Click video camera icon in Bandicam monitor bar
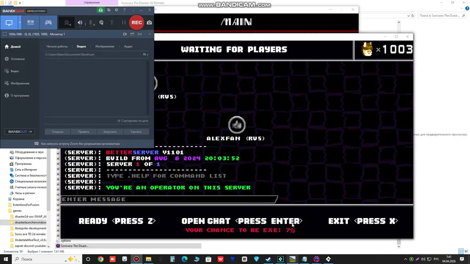The width and height of the screenshot is (470, 264). point(125,34)
